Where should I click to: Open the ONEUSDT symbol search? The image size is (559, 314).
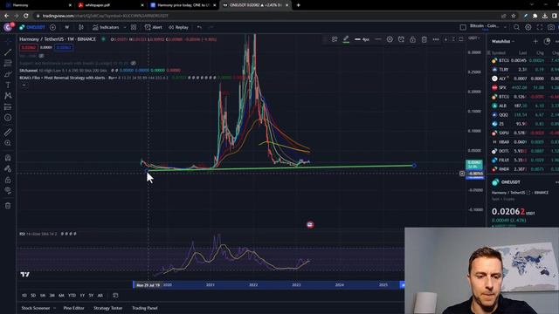[x=32, y=27]
